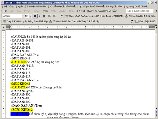158x119 pixels.
Task: Click Tô Màu Câu Hỏi Tìm Theo Mẫu icon
Action: coord(50,21)
